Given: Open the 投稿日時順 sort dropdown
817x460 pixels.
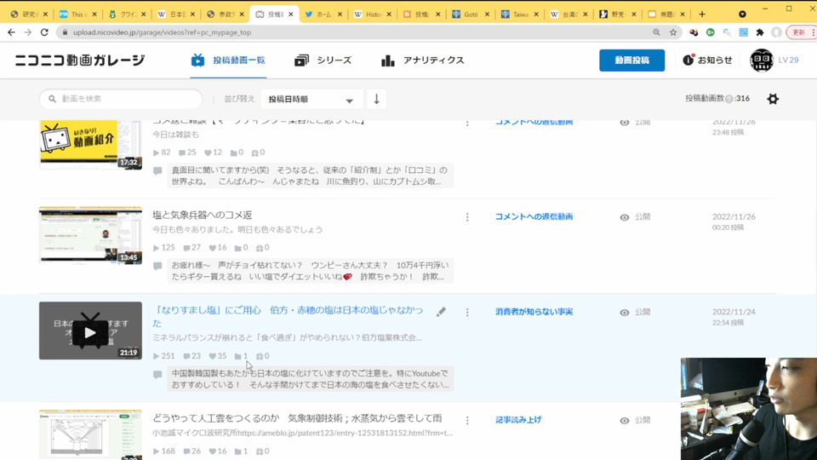Looking at the screenshot, I should click(x=311, y=100).
